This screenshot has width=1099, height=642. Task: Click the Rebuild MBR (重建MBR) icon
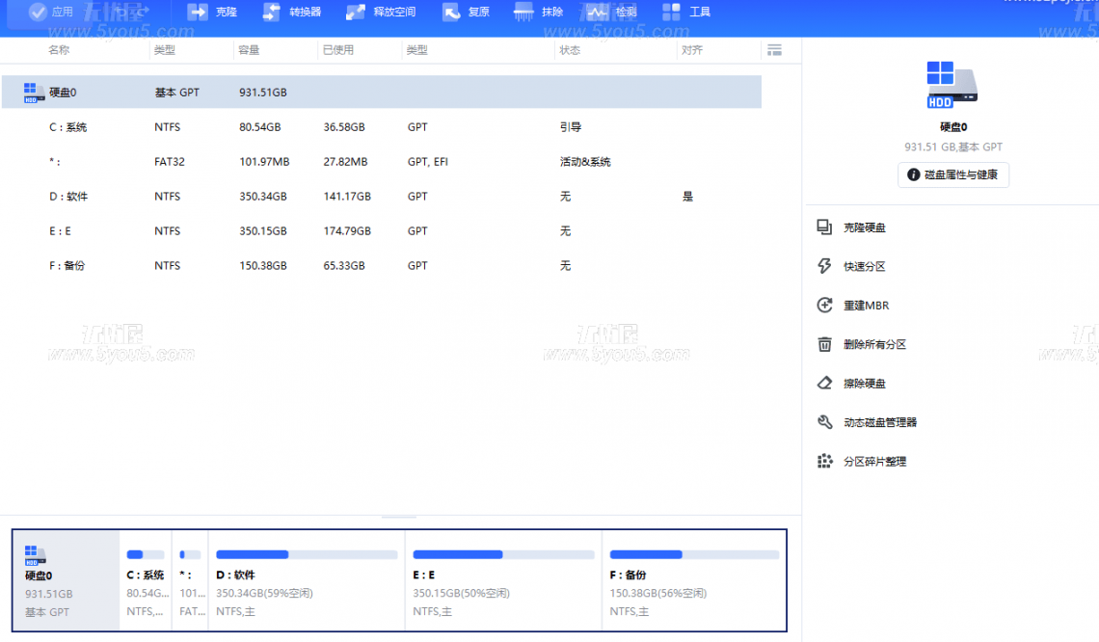tap(824, 305)
